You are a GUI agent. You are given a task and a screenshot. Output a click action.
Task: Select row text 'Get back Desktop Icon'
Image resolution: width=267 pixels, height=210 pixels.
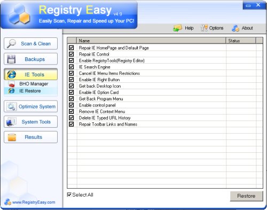(x=100, y=86)
